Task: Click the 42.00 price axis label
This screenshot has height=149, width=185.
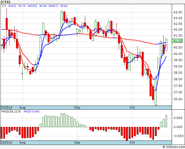Action: [178, 30]
